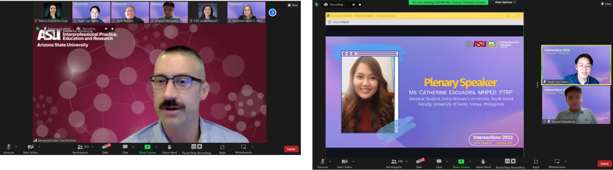
Task: Select Miguel Manalang video tile in right window
Action: point(576,105)
